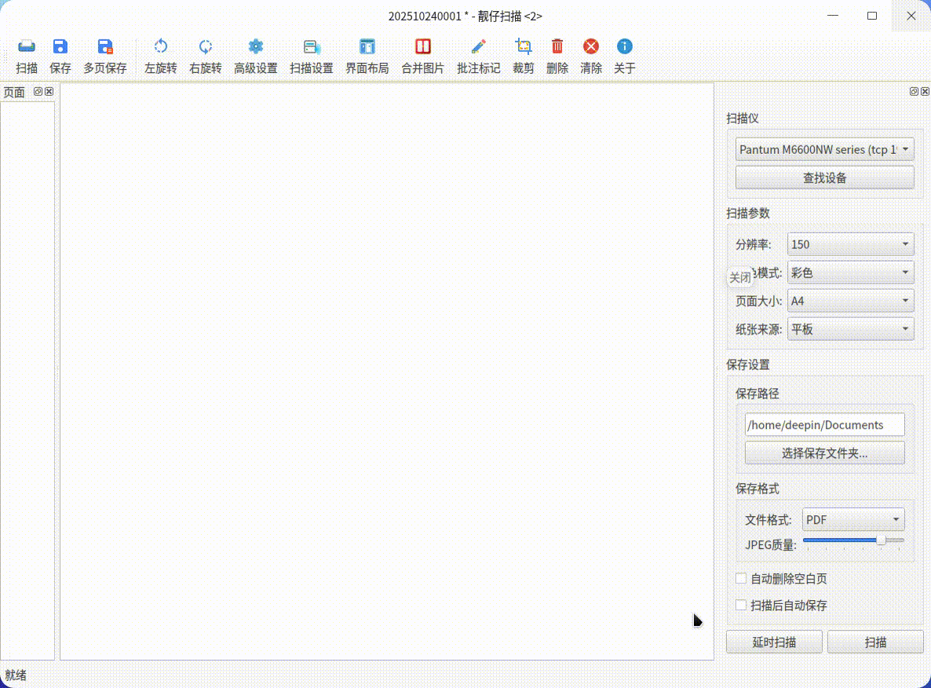Open the 分辨率 150 dropdown
The height and width of the screenshot is (688, 931).
coord(850,244)
